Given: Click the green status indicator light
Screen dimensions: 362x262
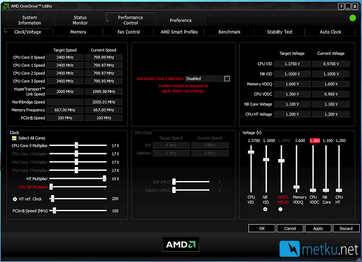Looking at the screenshot, I should click(x=352, y=18).
